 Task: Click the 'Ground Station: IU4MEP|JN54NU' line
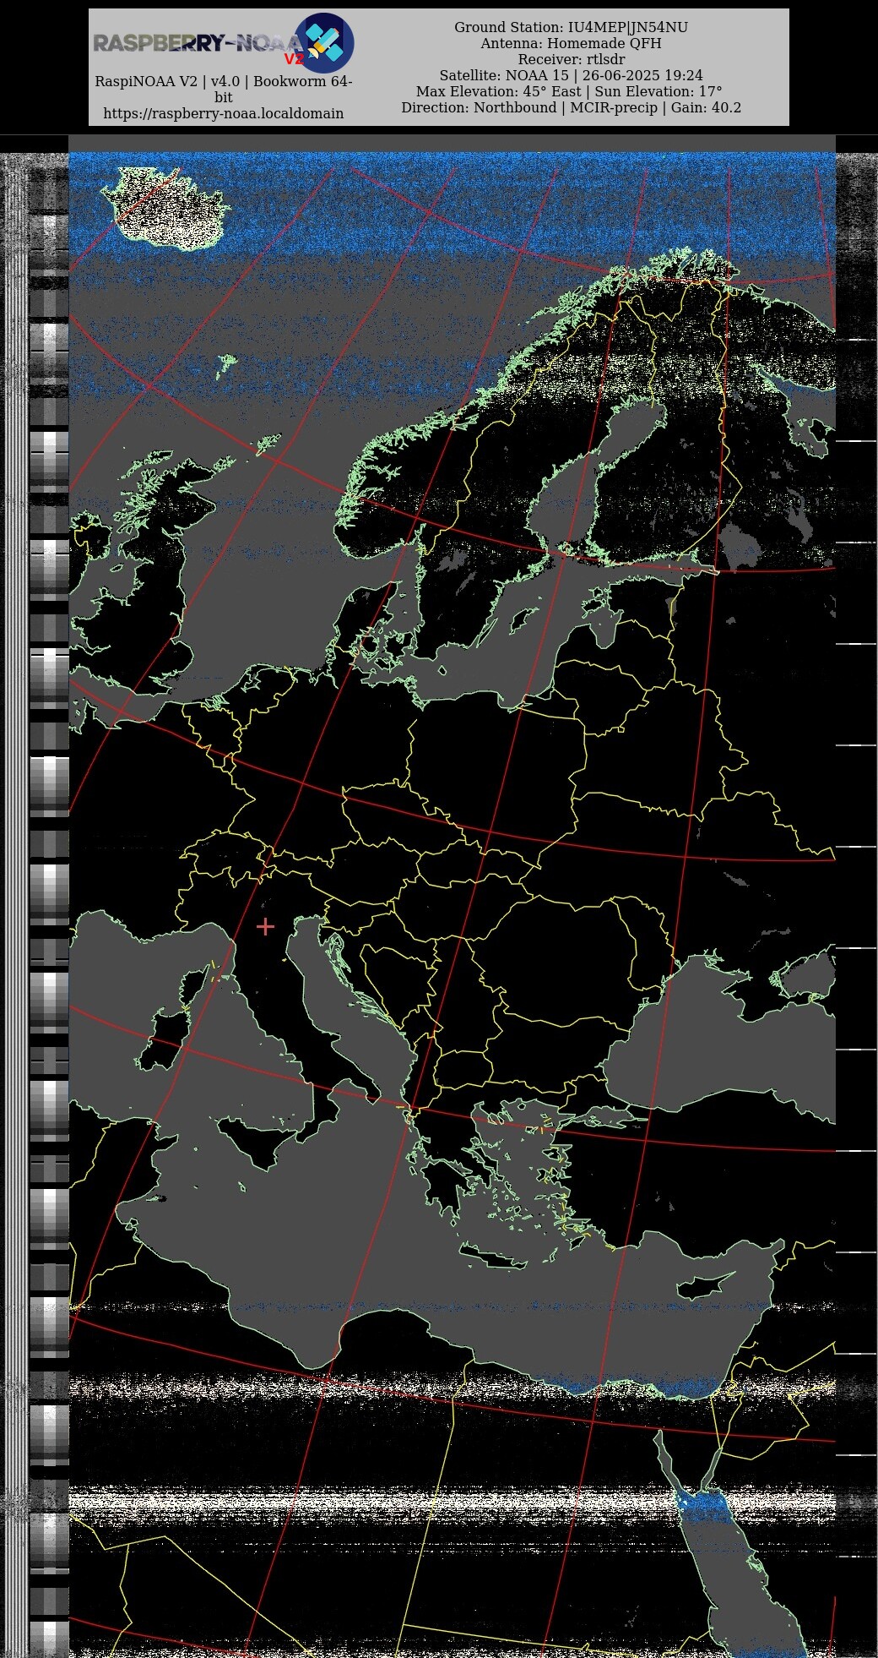572,27
